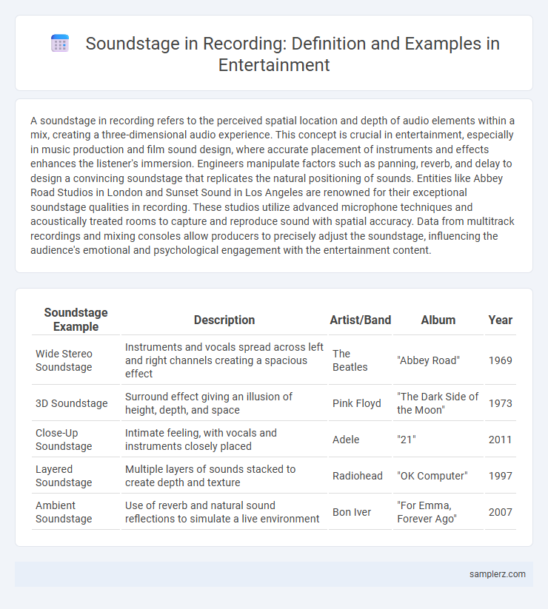Viewport: 548px width, 609px height.
Task: Click description 'Multiple layers of sounds stacked'
Action: 224,476
